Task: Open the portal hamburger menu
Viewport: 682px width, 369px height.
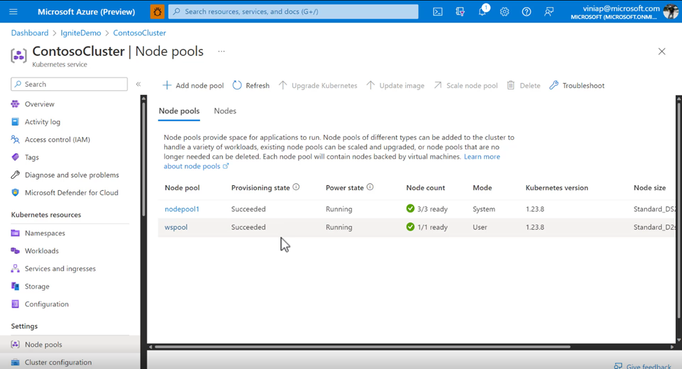Action: [x=13, y=12]
